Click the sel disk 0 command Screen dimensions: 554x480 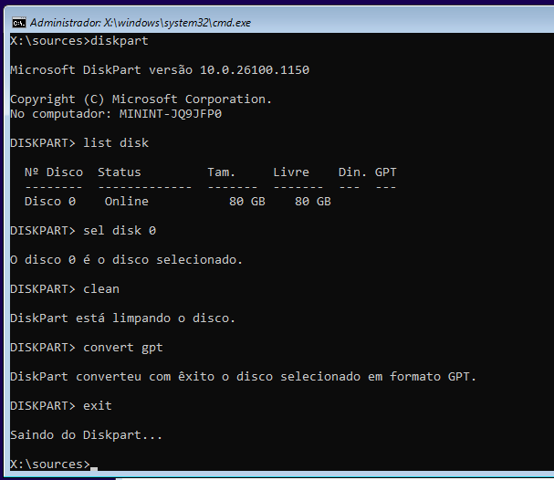[x=120, y=231]
